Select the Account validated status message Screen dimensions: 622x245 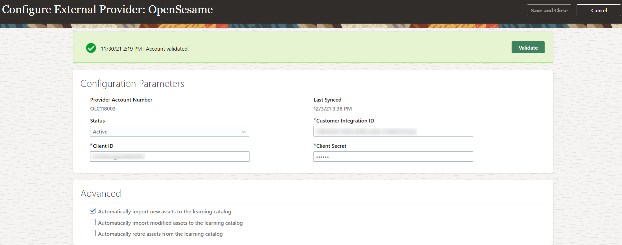(x=145, y=49)
